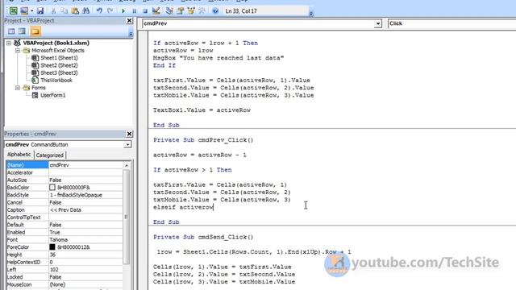Click Properties list scroll up arrow
This screenshot has width=516, height=290.
(x=127, y=165)
